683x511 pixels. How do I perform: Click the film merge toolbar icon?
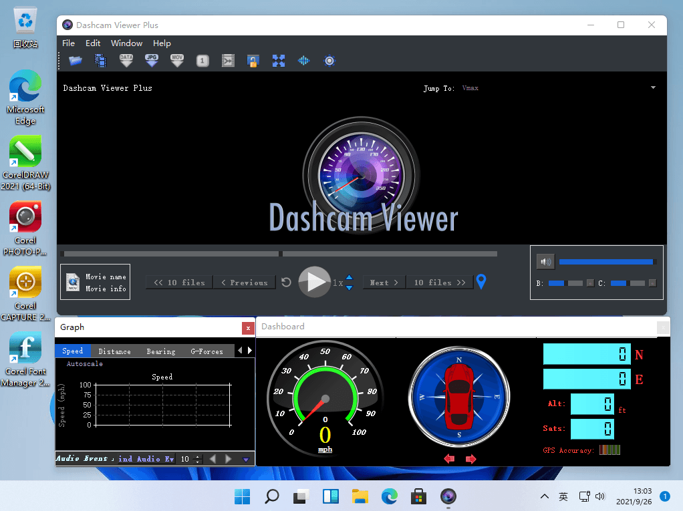coord(229,61)
